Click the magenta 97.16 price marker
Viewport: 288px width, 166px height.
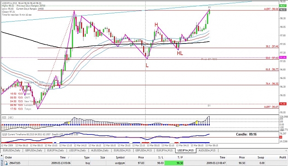click(x=283, y=57)
